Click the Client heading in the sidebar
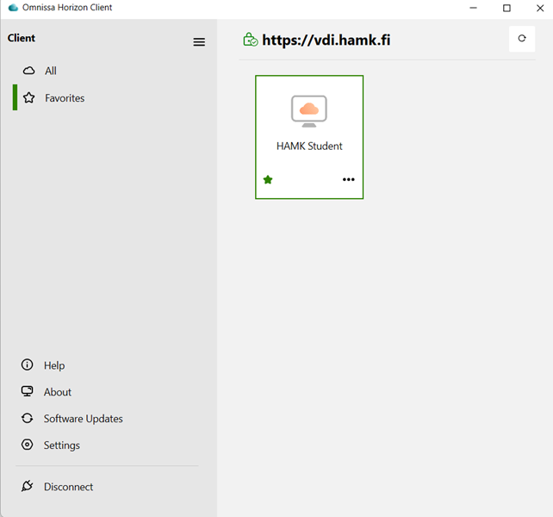Screen dimensions: 553x517 coord(22,38)
